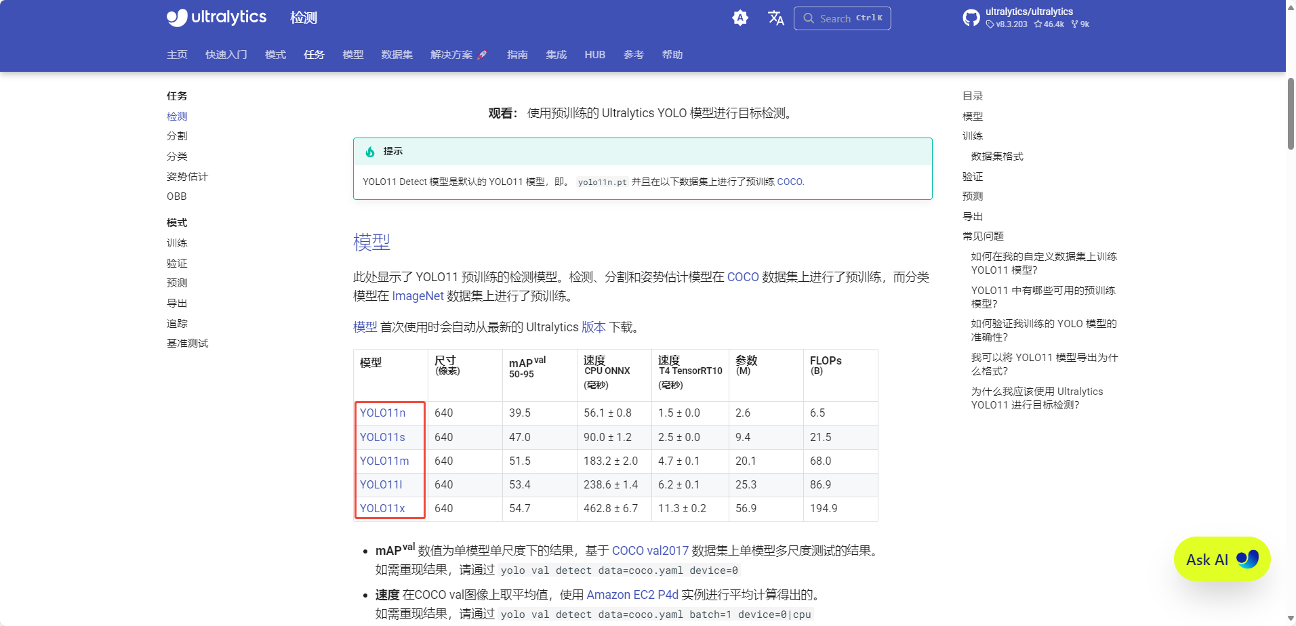Open the Ask AI assistant
1296x626 pixels.
(1221, 559)
